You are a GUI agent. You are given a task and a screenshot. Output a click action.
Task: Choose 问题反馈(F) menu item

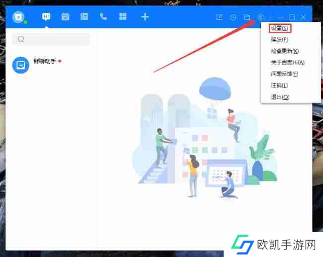tap(284, 74)
